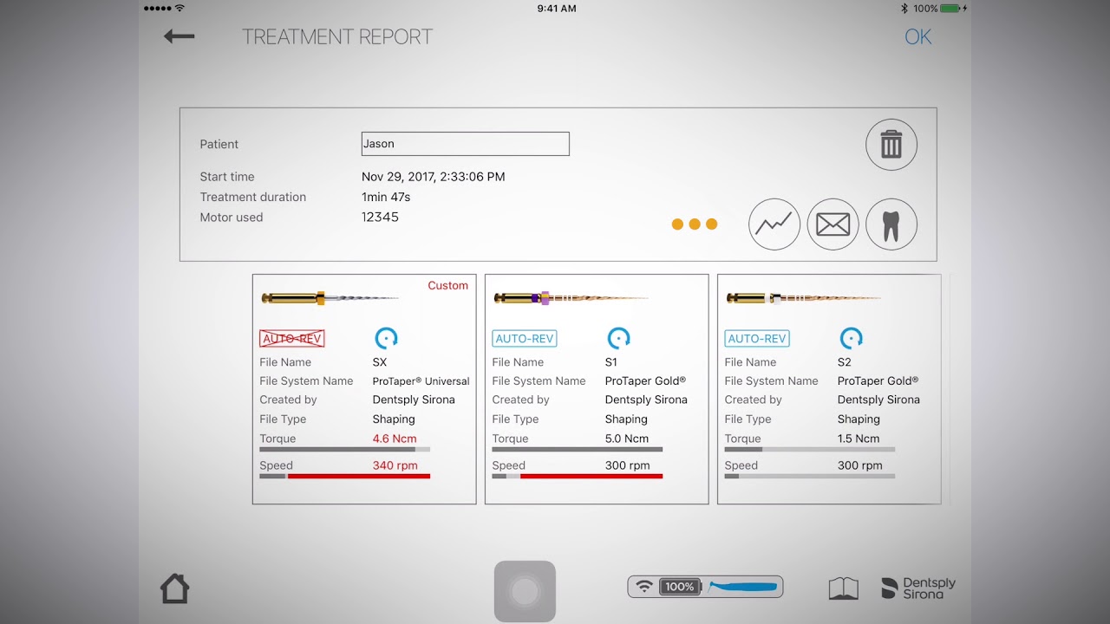The image size is (1110, 624).
Task: Delete report with the trash can icon
Action: tap(891, 145)
